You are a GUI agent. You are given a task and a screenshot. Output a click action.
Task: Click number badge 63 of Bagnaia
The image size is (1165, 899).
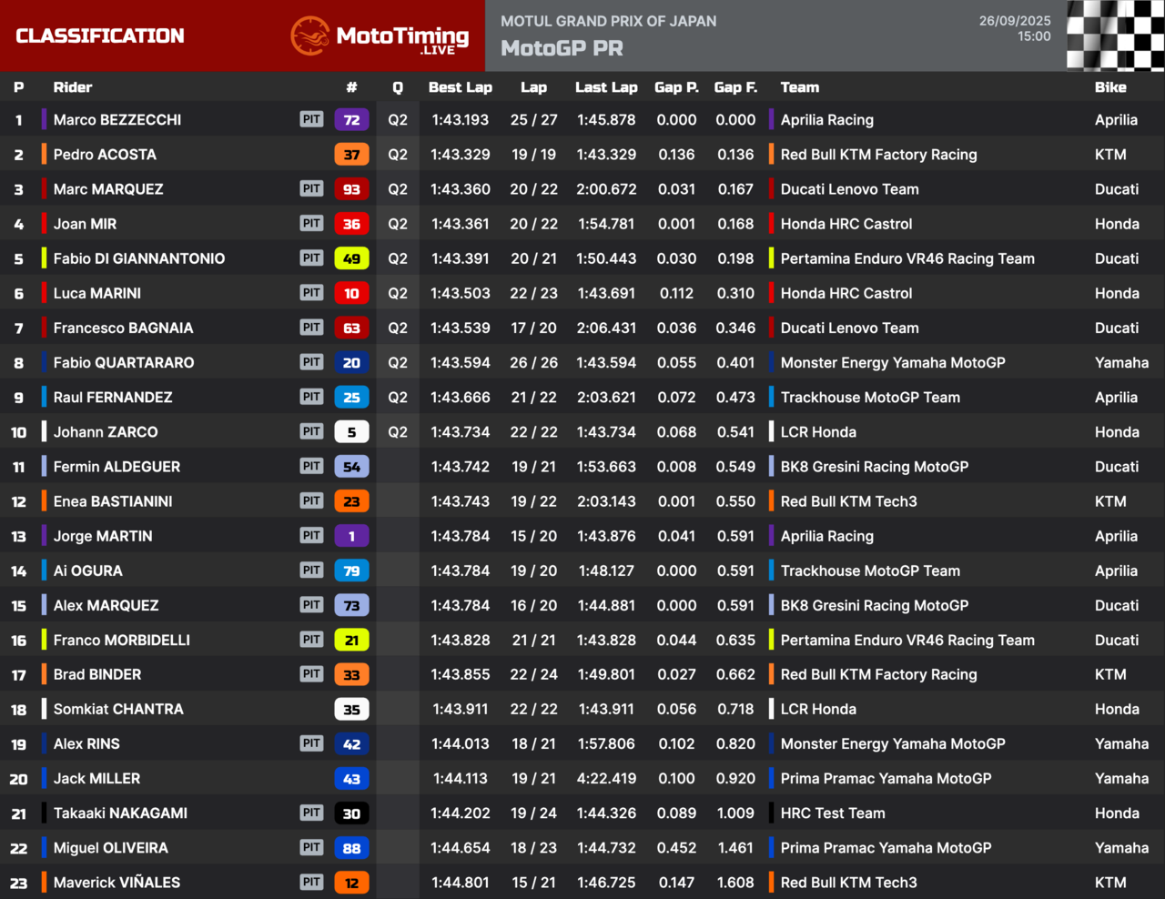(351, 328)
